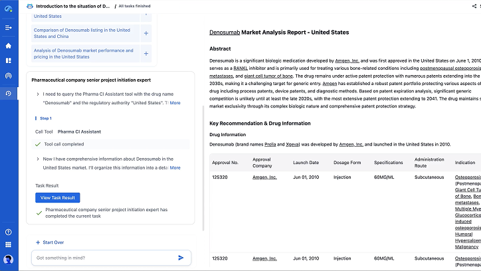Expand the sidebar menu icon

tap(9, 28)
